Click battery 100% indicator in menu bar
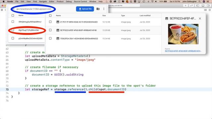Screen dimensions: 212x119 [163, 1]
